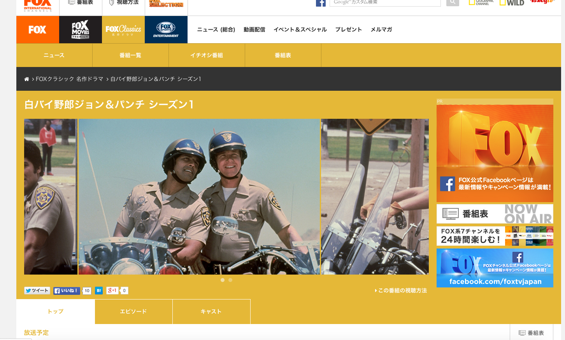Select the orange FOX channel tile
The height and width of the screenshot is (340, 565).
coord(38,30)
